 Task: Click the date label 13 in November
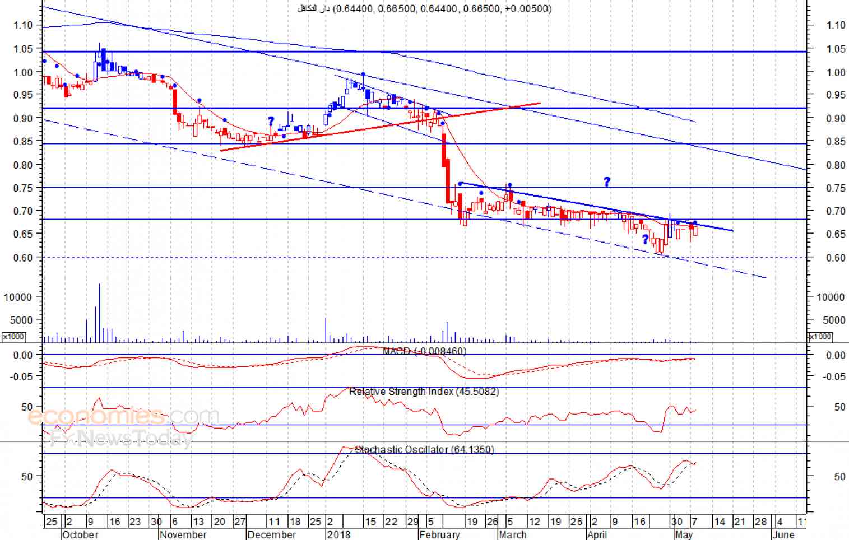pyautogui.click(x=198, y=522)
